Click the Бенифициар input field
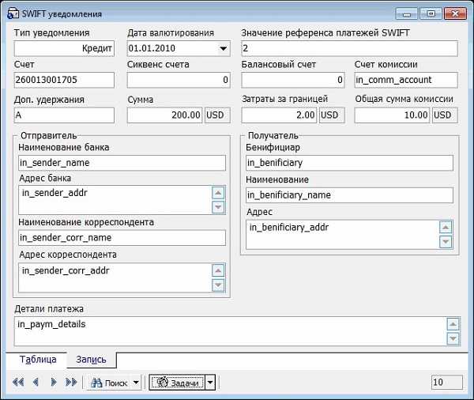This screenshot has width=474, height=400. coord(349,163)
